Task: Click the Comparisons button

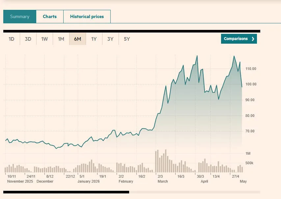Action: pos(239,39)
